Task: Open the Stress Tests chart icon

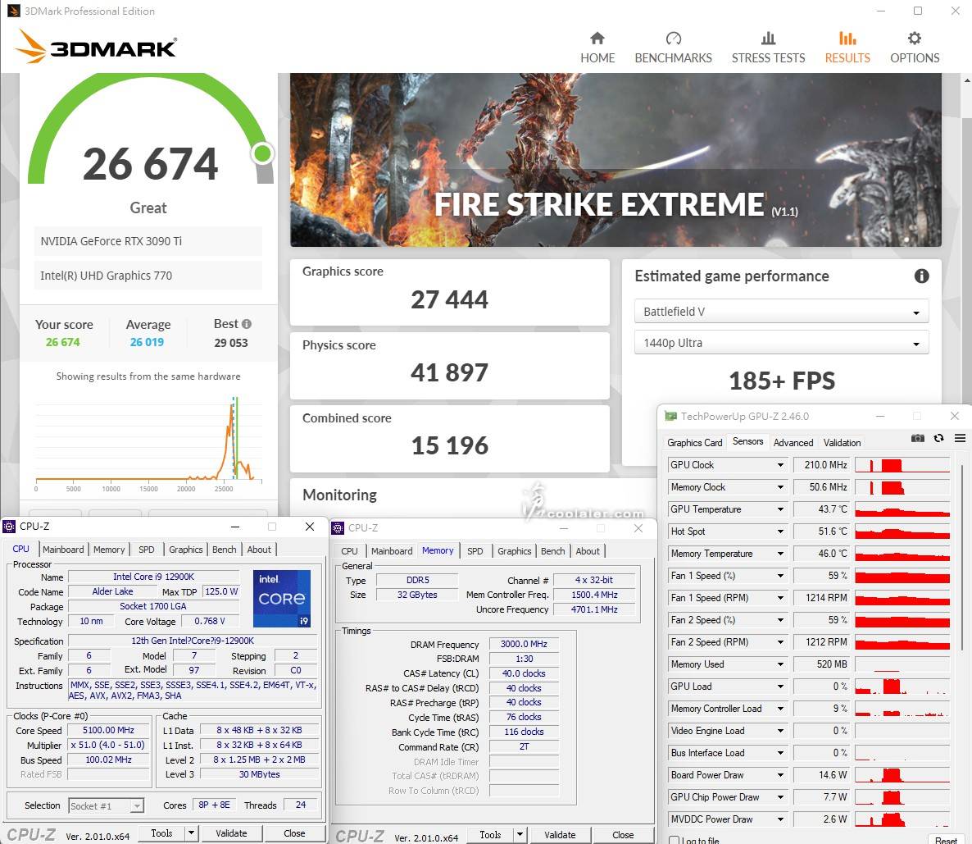Action: tap(768, 39)
